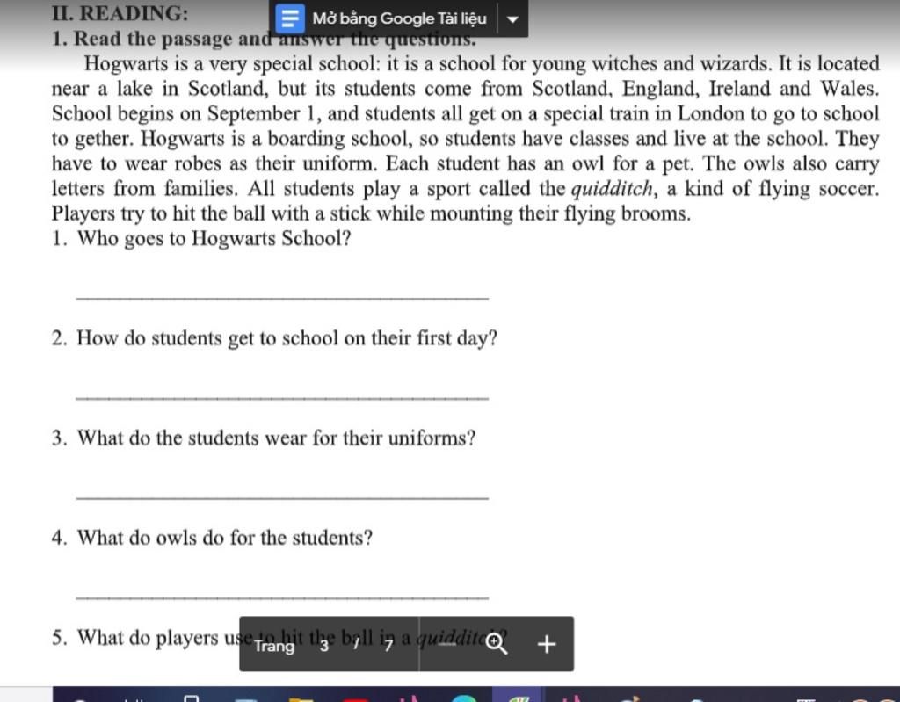Click the passage line starting 'School begins on September 1'
Viewport: 900px width, 702px height.
pos(466,113)
